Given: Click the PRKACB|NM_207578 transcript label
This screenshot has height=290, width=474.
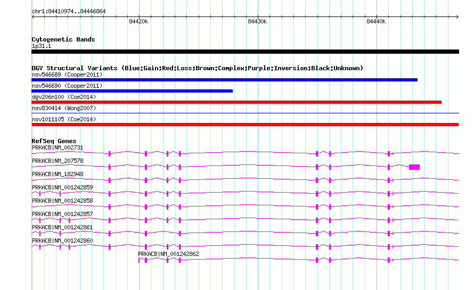Looking at the screenshot, I should point(58,161).
